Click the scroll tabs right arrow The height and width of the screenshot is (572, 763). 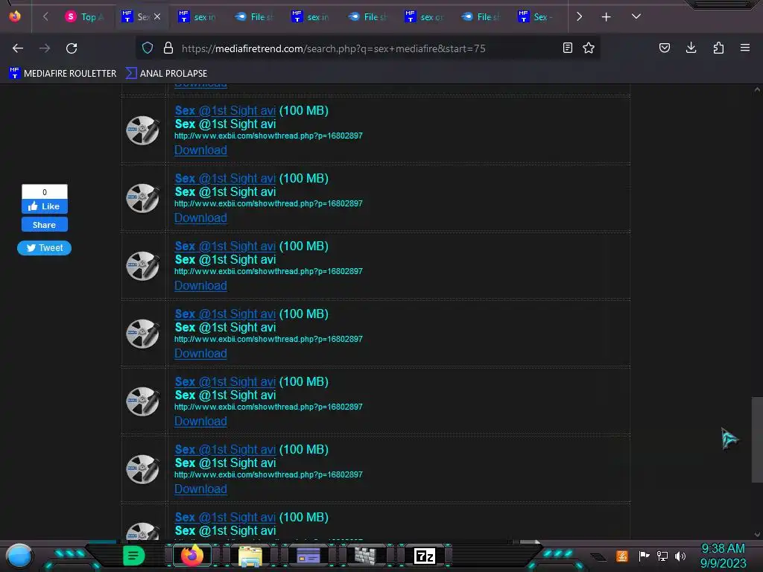pos(579,17)
